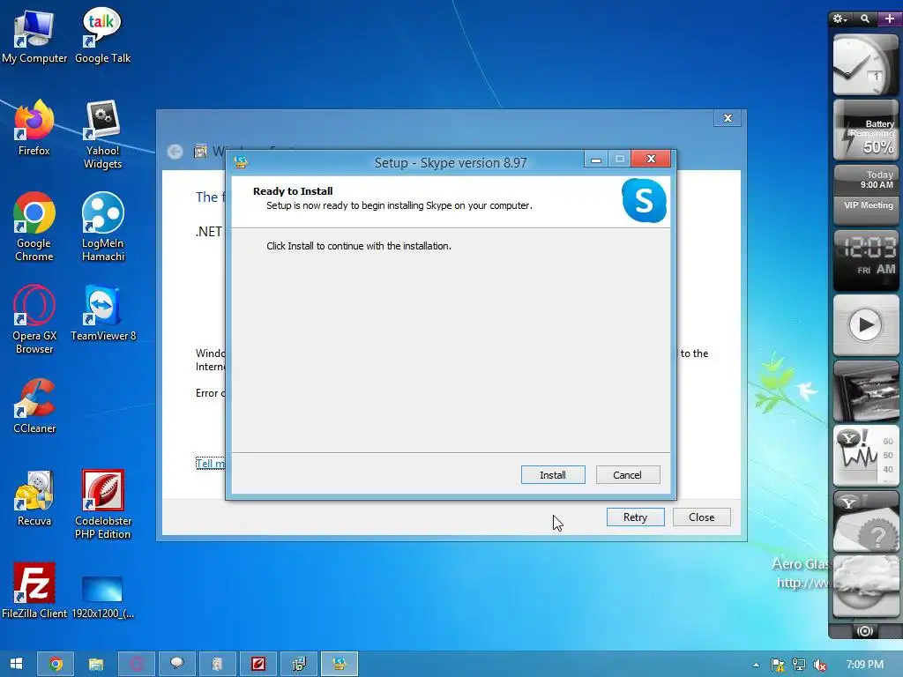Click the Chrome icon in the taskbar
The width and height of the screenshot is (903, 677).
click(56, 664)
